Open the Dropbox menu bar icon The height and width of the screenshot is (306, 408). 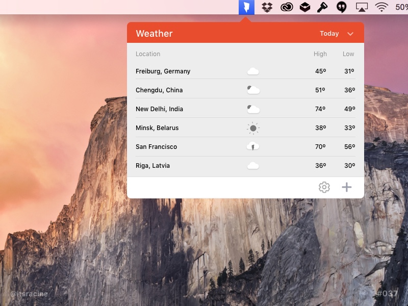click(267, 7)
